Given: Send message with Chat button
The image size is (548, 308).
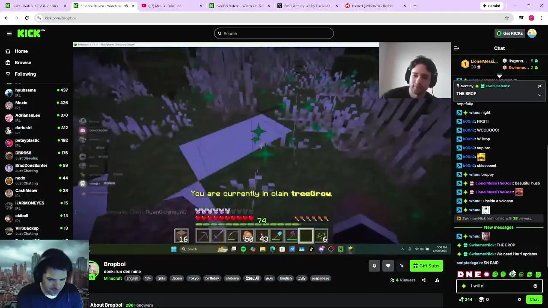Looking at the screenshot, I should pyautogui.click(x=534, y=299).
